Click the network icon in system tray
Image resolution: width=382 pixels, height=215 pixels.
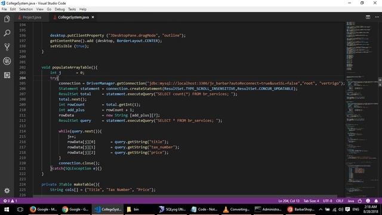click(334, 210)
